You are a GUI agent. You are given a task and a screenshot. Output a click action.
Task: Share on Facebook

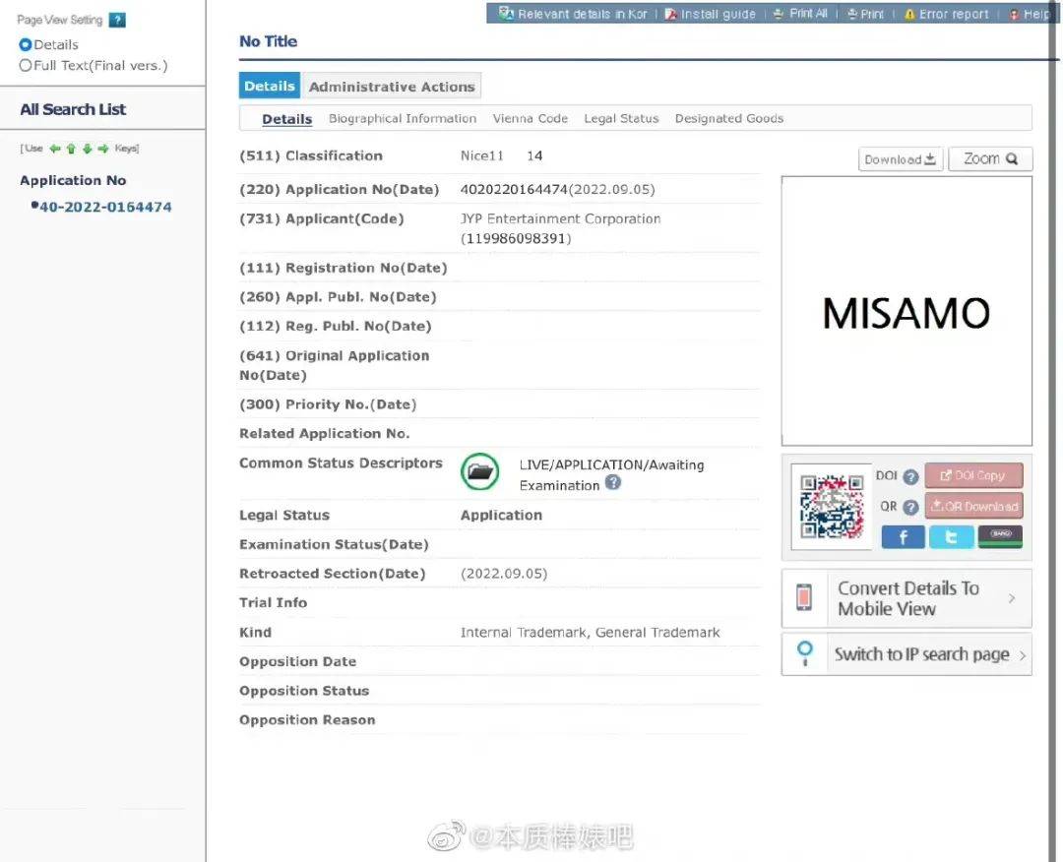[x=903, y=536]
